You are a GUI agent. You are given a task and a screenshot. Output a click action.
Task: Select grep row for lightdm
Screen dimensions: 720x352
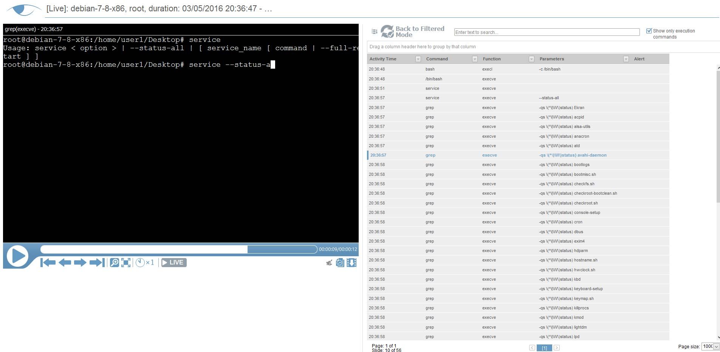point(518,327)
